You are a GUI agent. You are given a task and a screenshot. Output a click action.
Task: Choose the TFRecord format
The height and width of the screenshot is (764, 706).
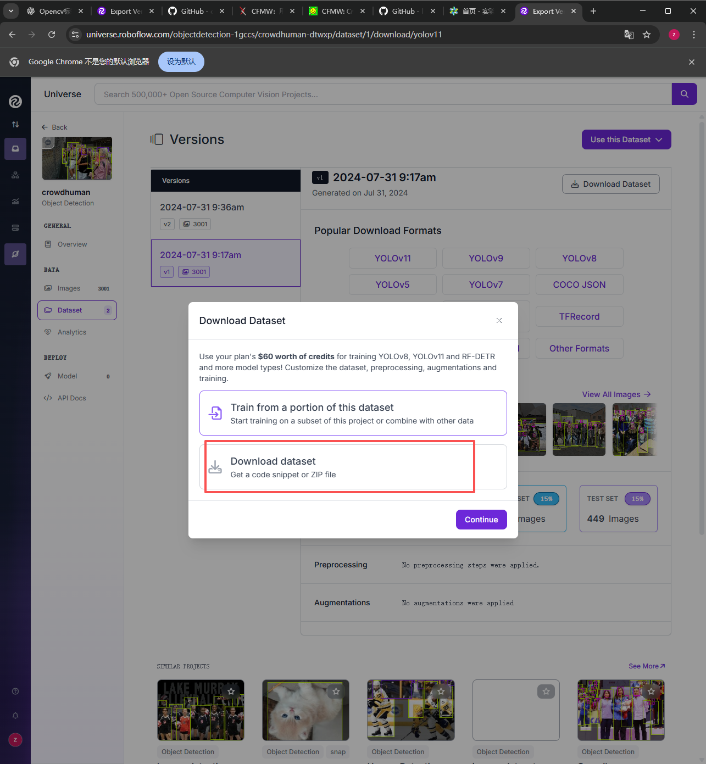(x=580, y=316)
